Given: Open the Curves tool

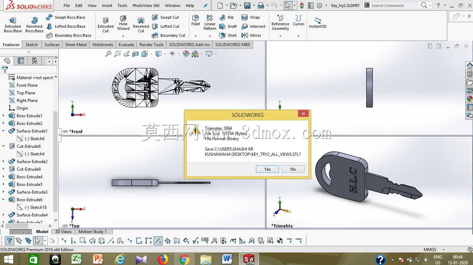Looking at the screenshot, I should (x=298, y=20).
